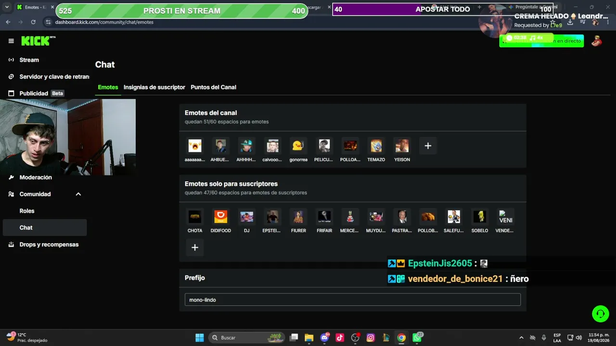Open Servidor y clave de retransmisión

point(49,77)
